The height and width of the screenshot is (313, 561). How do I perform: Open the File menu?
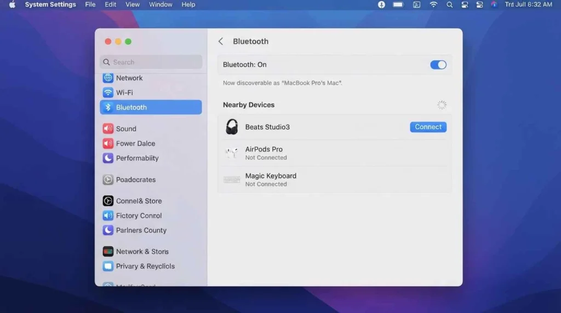pos(90,4)
